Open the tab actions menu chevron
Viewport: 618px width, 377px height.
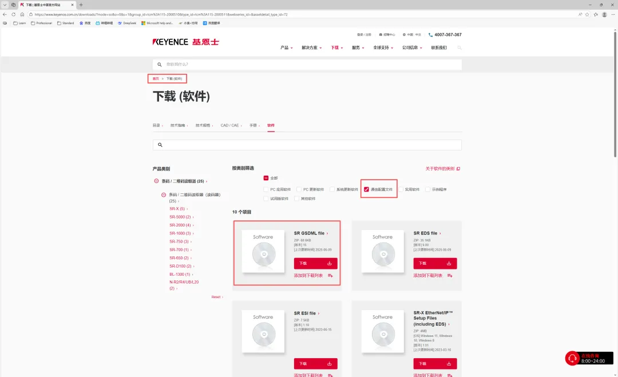(5, 5)
